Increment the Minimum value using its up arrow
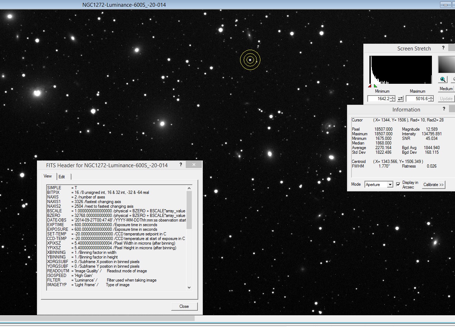The width and height of the screenshot is (455, 327). 392,97
